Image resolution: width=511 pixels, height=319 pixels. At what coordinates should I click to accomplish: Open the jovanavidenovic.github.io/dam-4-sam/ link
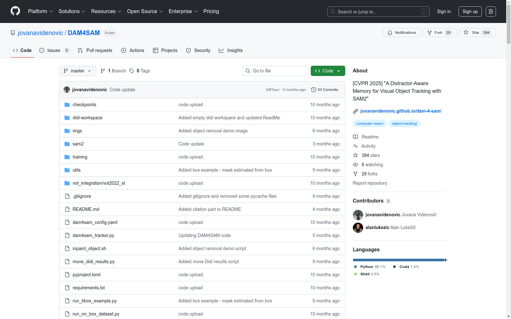pos(401,111)
